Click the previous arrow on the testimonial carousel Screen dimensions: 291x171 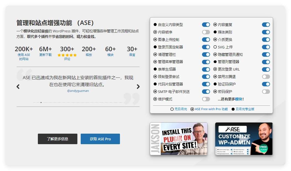tap(18, 87)
